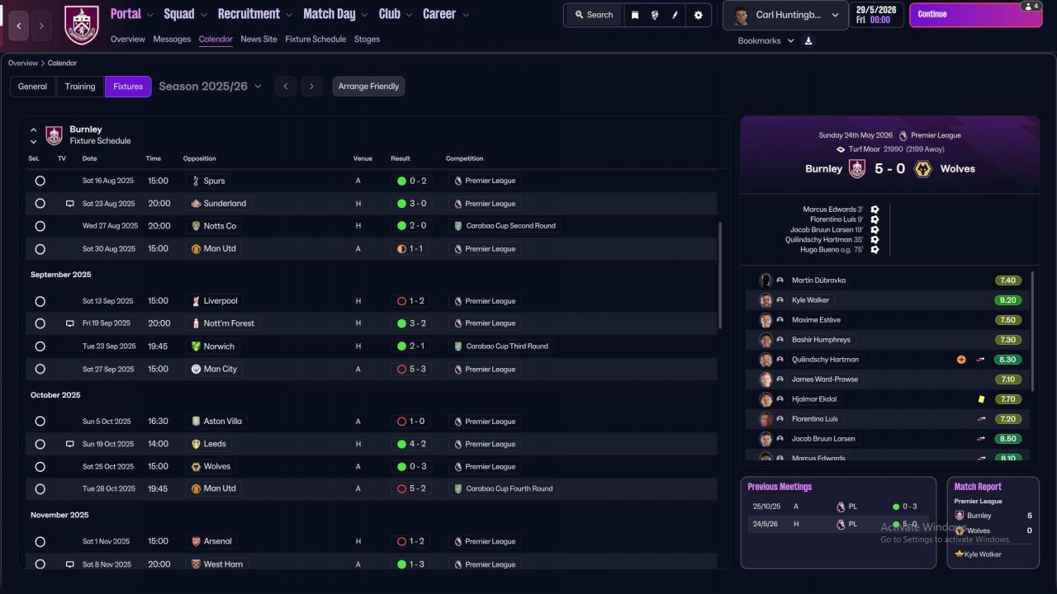Select the Man City fixture radio button
1057x594 pixels.
[x=40, y=370]
